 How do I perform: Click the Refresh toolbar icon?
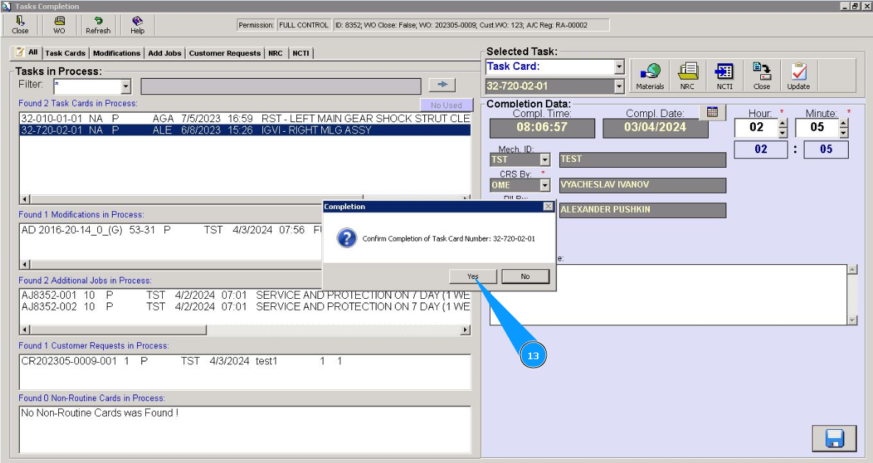click(x=98, y=24)
